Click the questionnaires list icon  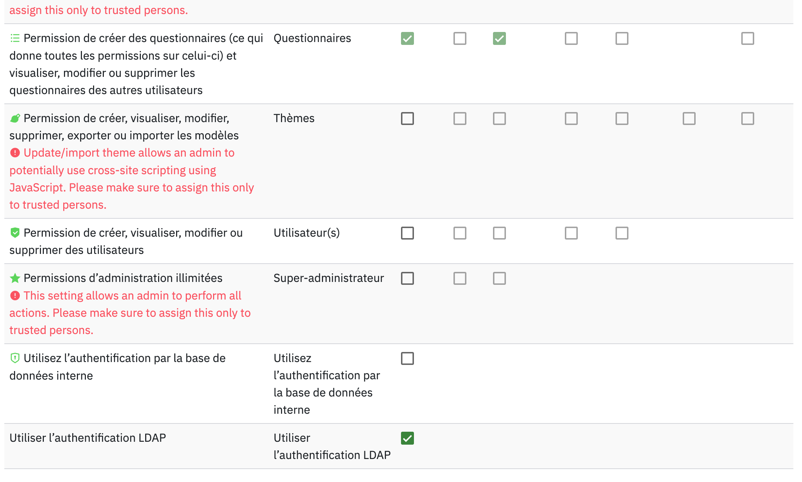tap(15, 38)
